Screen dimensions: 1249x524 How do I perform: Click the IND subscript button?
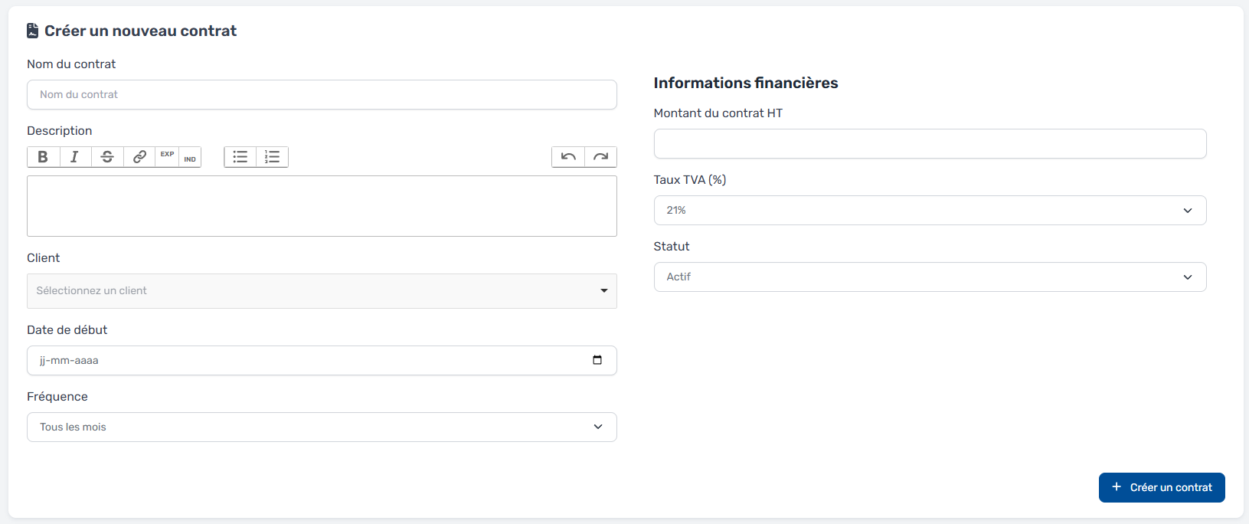(190, 159)
